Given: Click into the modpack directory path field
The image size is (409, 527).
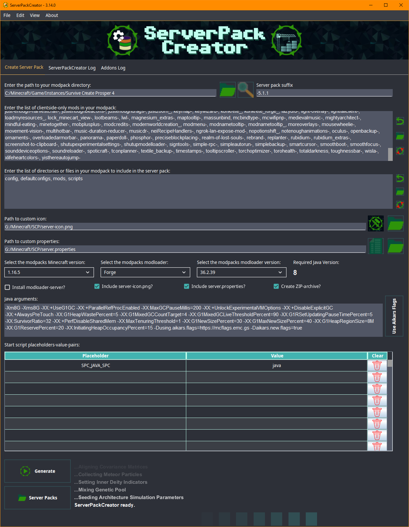Looking at the screenshot, I should (x=110, y=93).
